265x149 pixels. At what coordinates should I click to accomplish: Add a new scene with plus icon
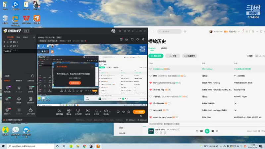tap(34, 37)
